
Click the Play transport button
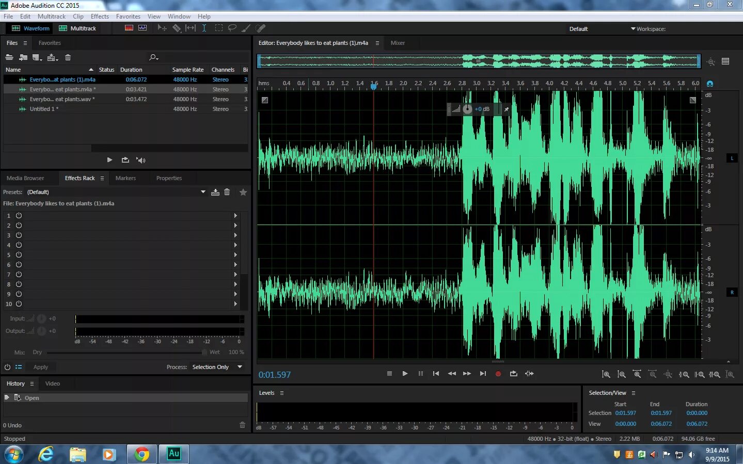click(405, 374)
